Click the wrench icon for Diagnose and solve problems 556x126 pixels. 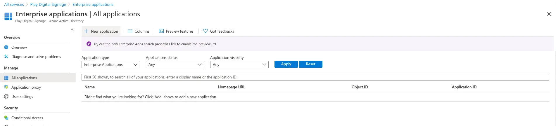coord(6,57)
